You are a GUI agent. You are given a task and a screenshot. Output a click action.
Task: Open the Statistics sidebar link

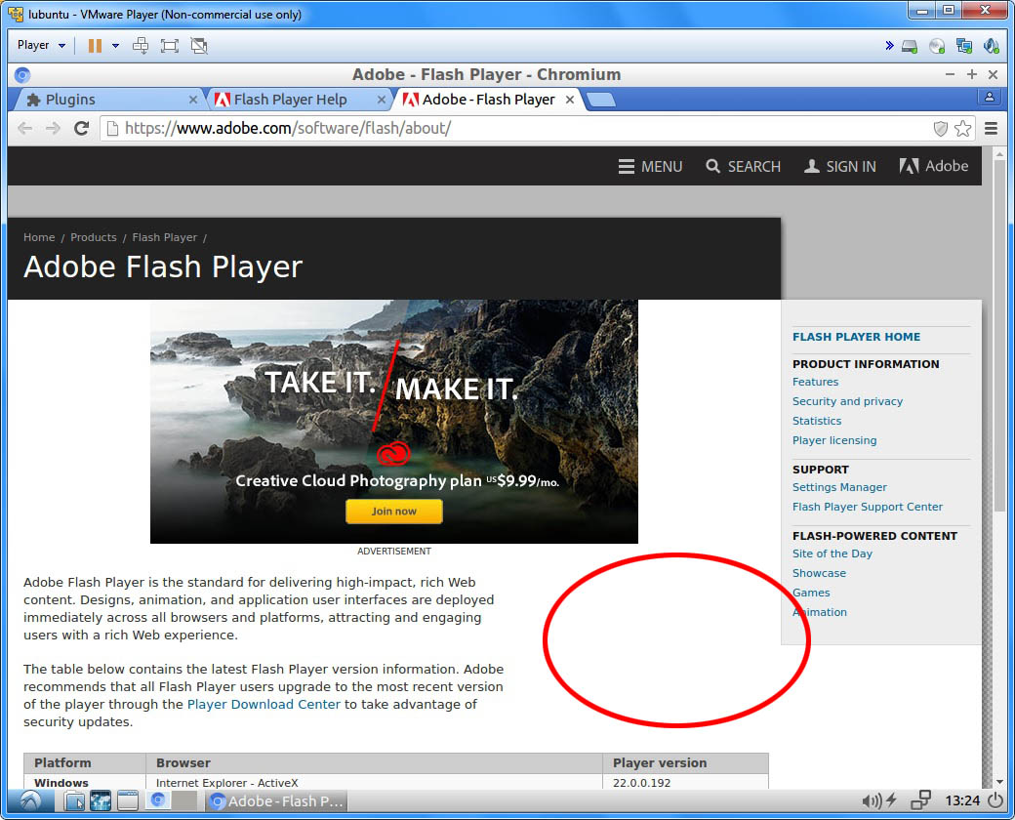coord(817,421)
